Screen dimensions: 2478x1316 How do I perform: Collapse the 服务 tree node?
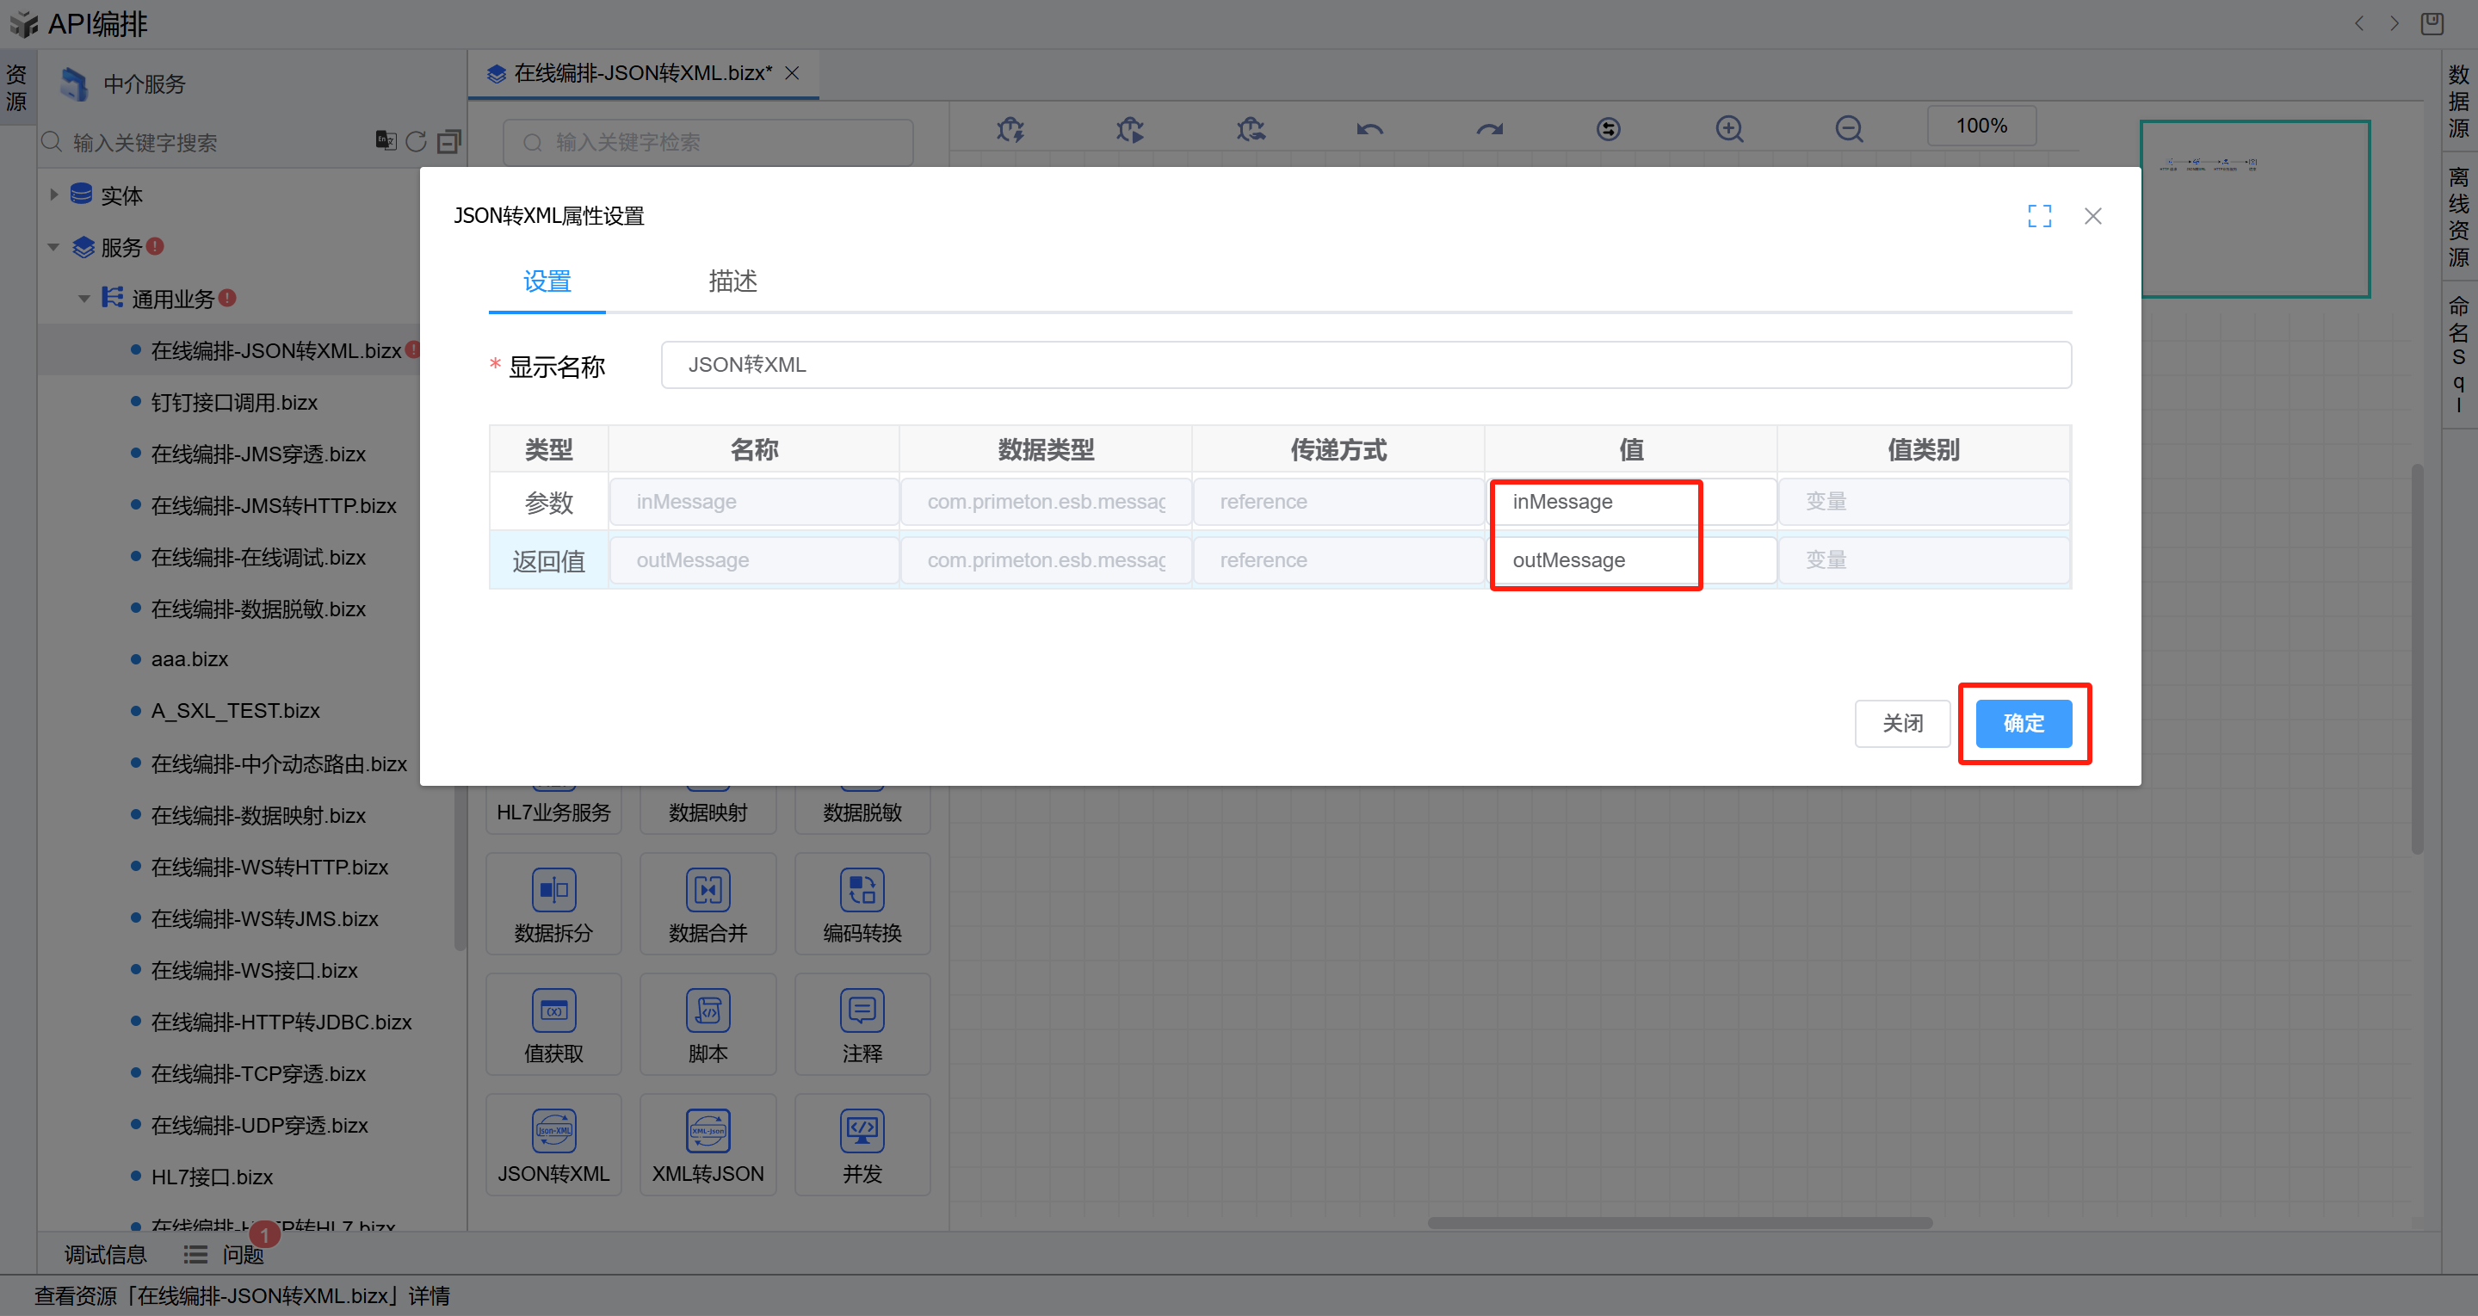[x=54, y=247]
